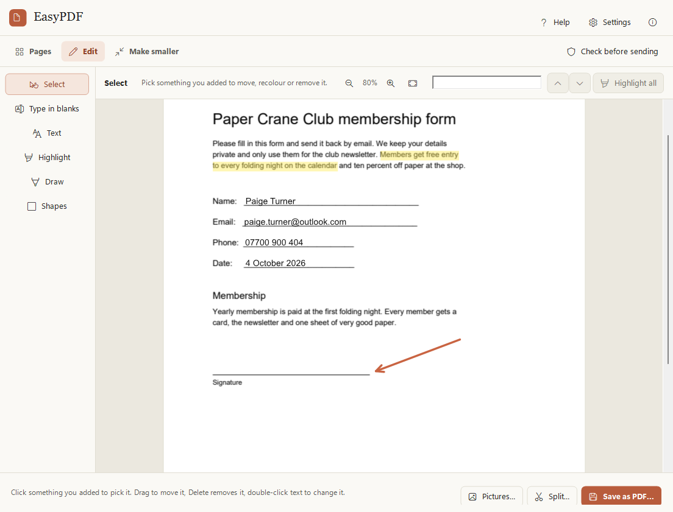The image size is (673, 512).
Task: Open the Help page
Action: (x=555, y=23)
